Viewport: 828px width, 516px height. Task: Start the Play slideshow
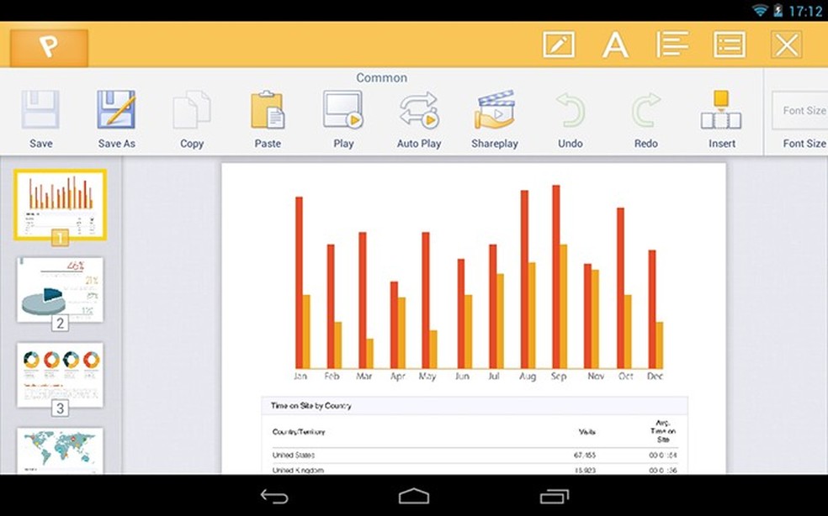(x=342, y=115)
